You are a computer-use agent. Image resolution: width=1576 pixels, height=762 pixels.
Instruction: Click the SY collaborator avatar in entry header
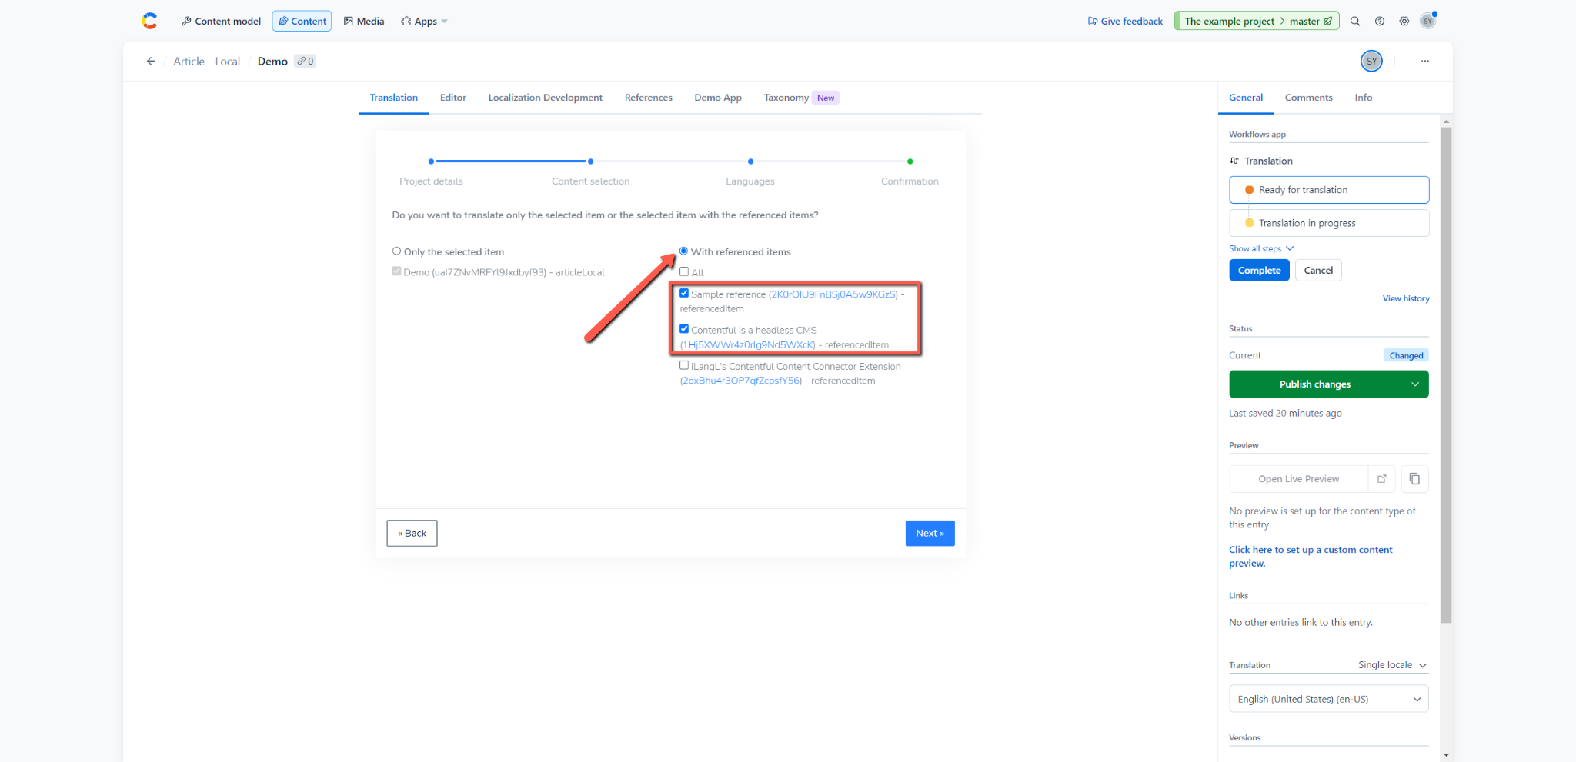pos(1371,61)
